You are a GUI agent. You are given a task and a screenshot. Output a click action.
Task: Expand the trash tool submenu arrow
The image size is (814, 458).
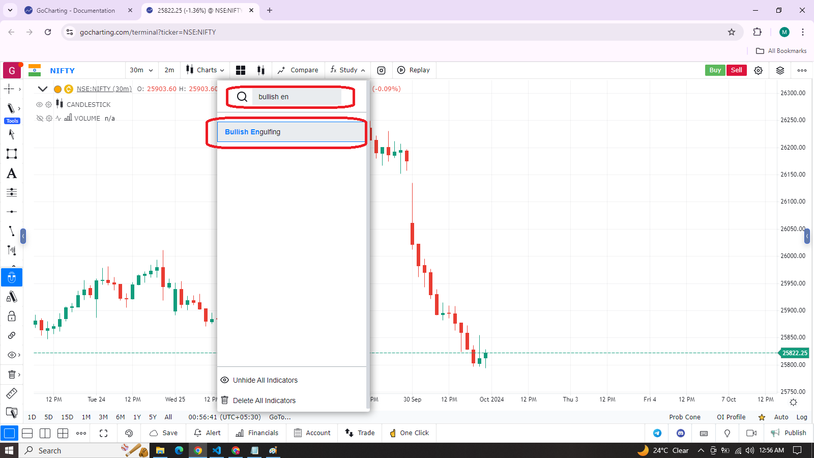[x=19, y=375]
